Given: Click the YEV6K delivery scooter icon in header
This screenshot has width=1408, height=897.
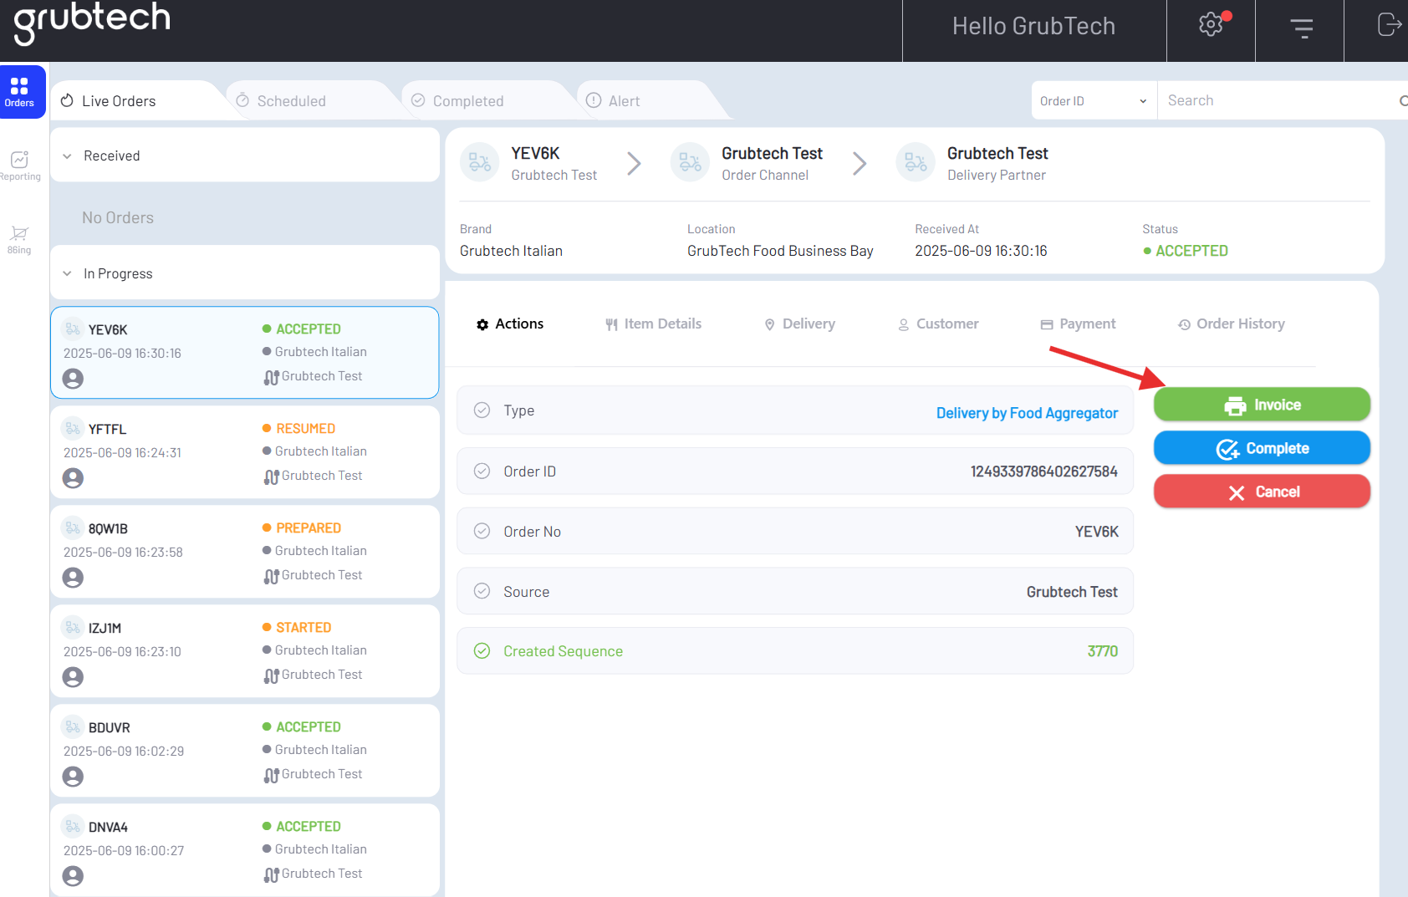Looking at the screenshot, I should click(x=480, y=162).
